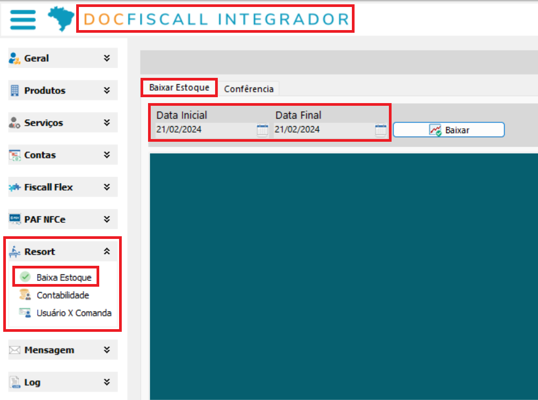Expand the Log section chevron
Viewport: 538px width, 400px height.
click(x=107, y=382)
